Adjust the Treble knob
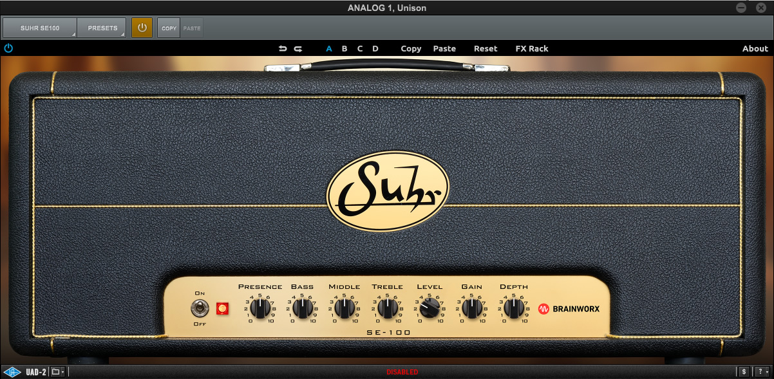This screenshot has height=379, width=774. pos(387,309)
